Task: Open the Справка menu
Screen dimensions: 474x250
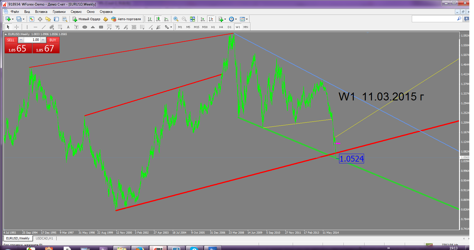Action: pyautogui.click(x=106, y=12)
